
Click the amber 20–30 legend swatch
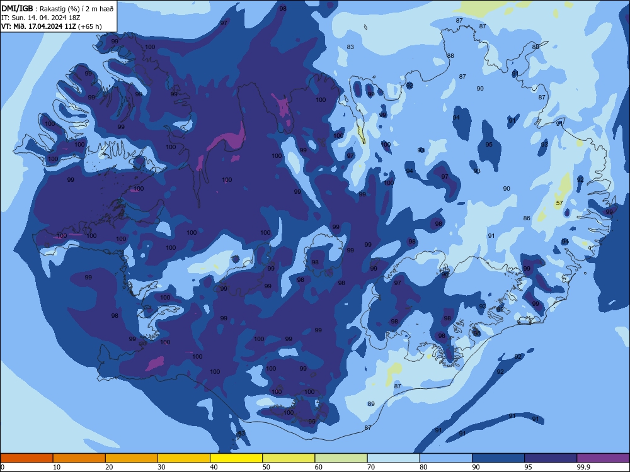132,458
